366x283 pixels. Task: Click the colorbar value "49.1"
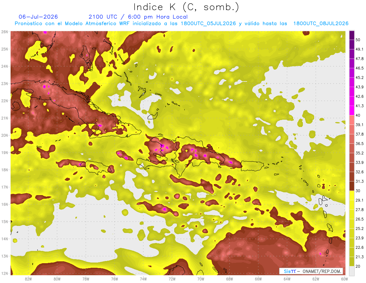(x=360, y=49)
